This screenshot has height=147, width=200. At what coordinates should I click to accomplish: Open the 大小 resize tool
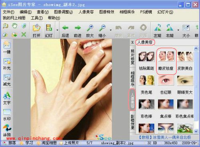186,31
